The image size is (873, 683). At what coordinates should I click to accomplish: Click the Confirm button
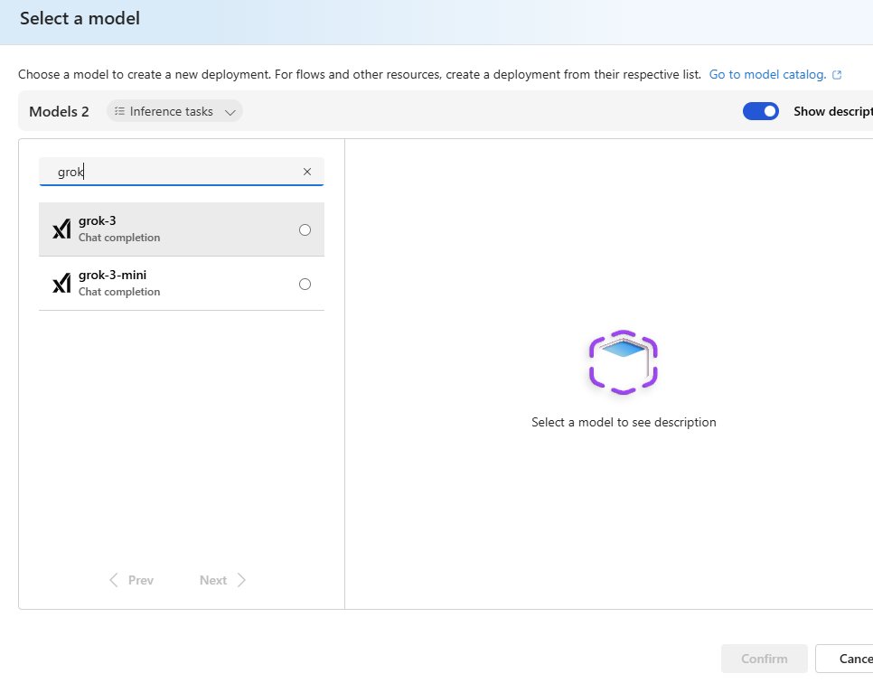click(764, 659)
